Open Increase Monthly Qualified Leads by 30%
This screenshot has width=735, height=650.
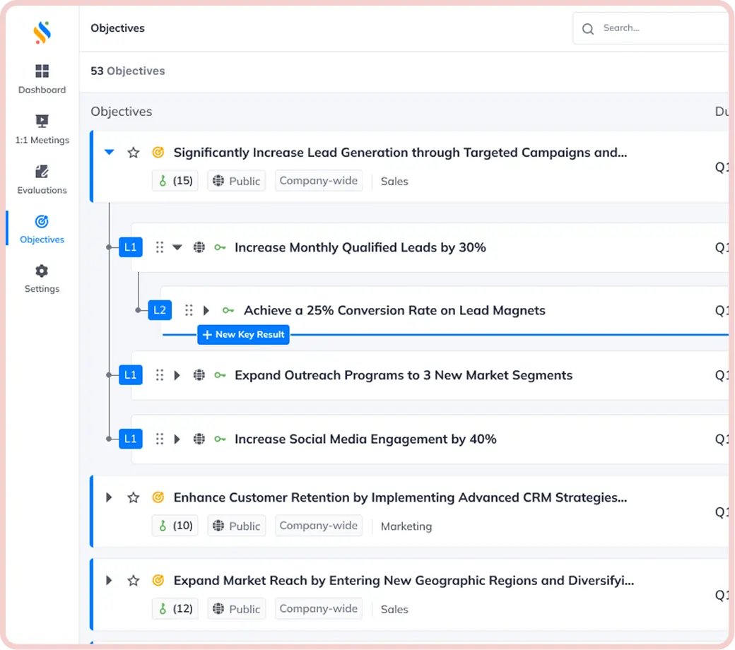(x=360, y=247)
